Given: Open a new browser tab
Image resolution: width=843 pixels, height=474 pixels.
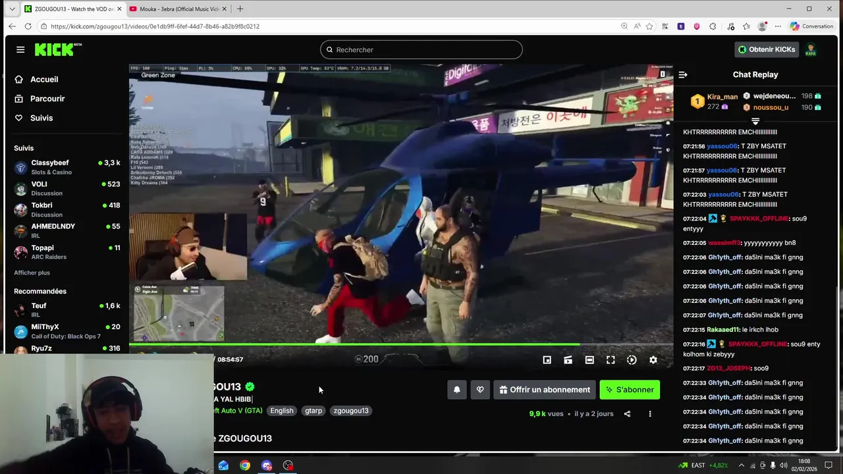Looking at the screenshot, I should click(240, 9).
